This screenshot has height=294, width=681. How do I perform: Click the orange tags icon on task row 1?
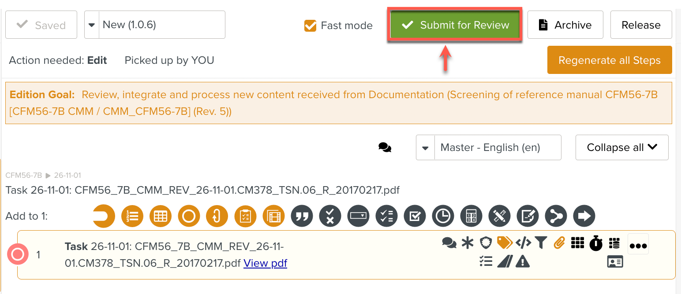pyautogui.click(x=505, y=243)
